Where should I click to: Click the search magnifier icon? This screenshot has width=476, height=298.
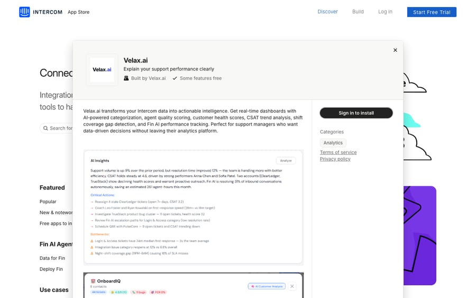pos(45,128)
